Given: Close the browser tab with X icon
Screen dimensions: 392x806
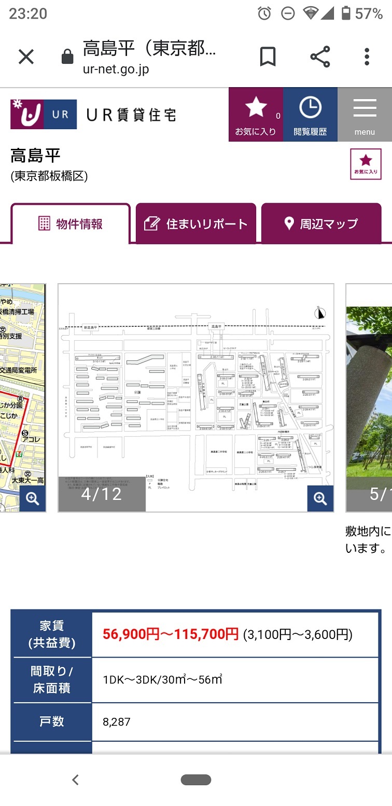Looking at the screenshot, I should click(x=26, y=57).
